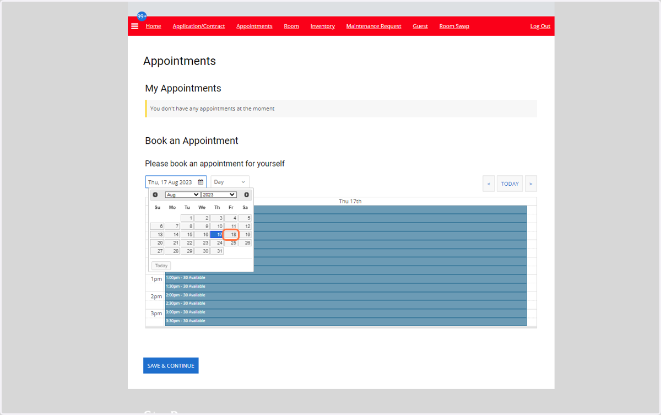Click the SAVE & CONTINUE button
Screen dimensions: 661x415
(x=171, y=365)
